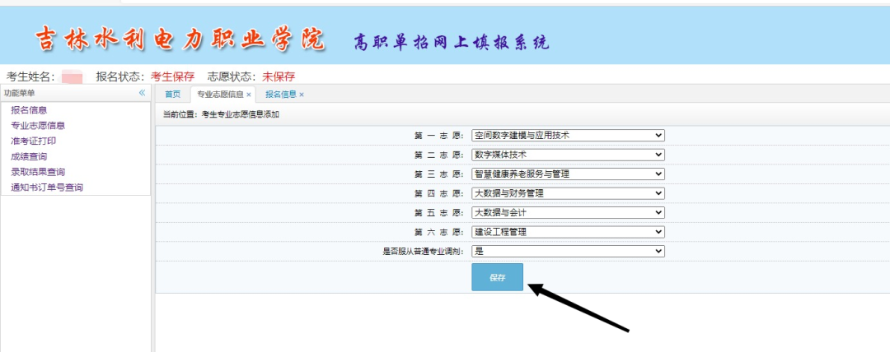Screen dimensions: 890x352
Task: Expand the 第五志愿 dropdown list
Action: click(568, 212)
